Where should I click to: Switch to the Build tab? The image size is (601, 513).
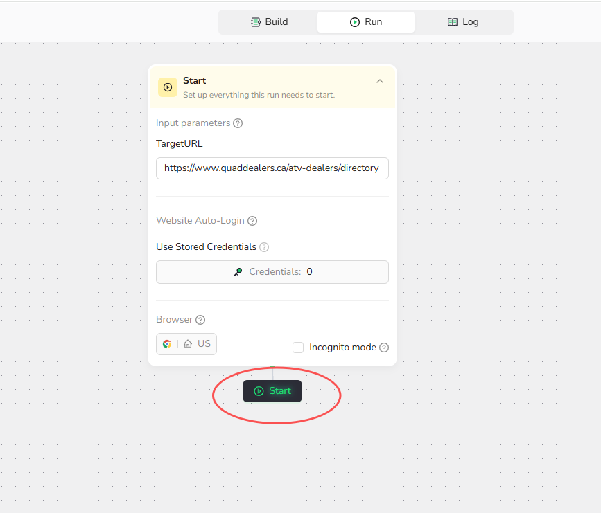[x=269, y=22]
